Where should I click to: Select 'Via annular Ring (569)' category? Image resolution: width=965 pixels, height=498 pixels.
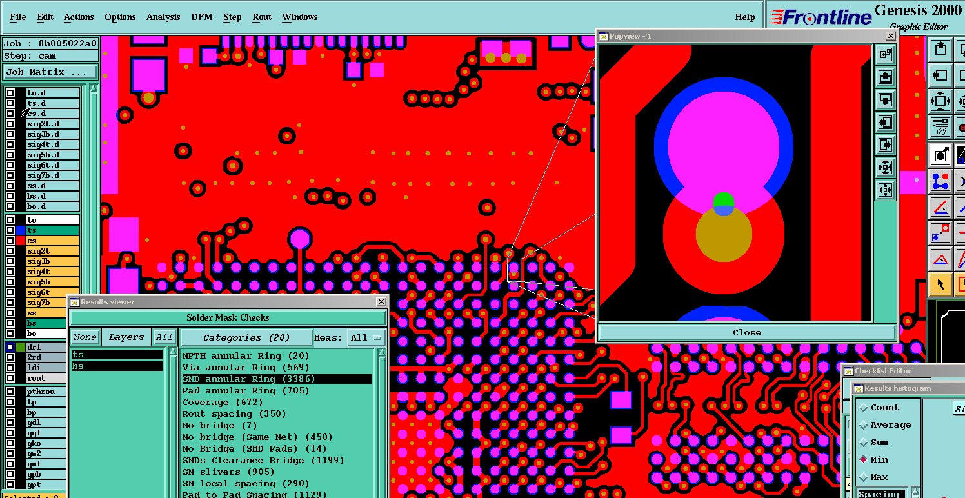pos(246,368)
